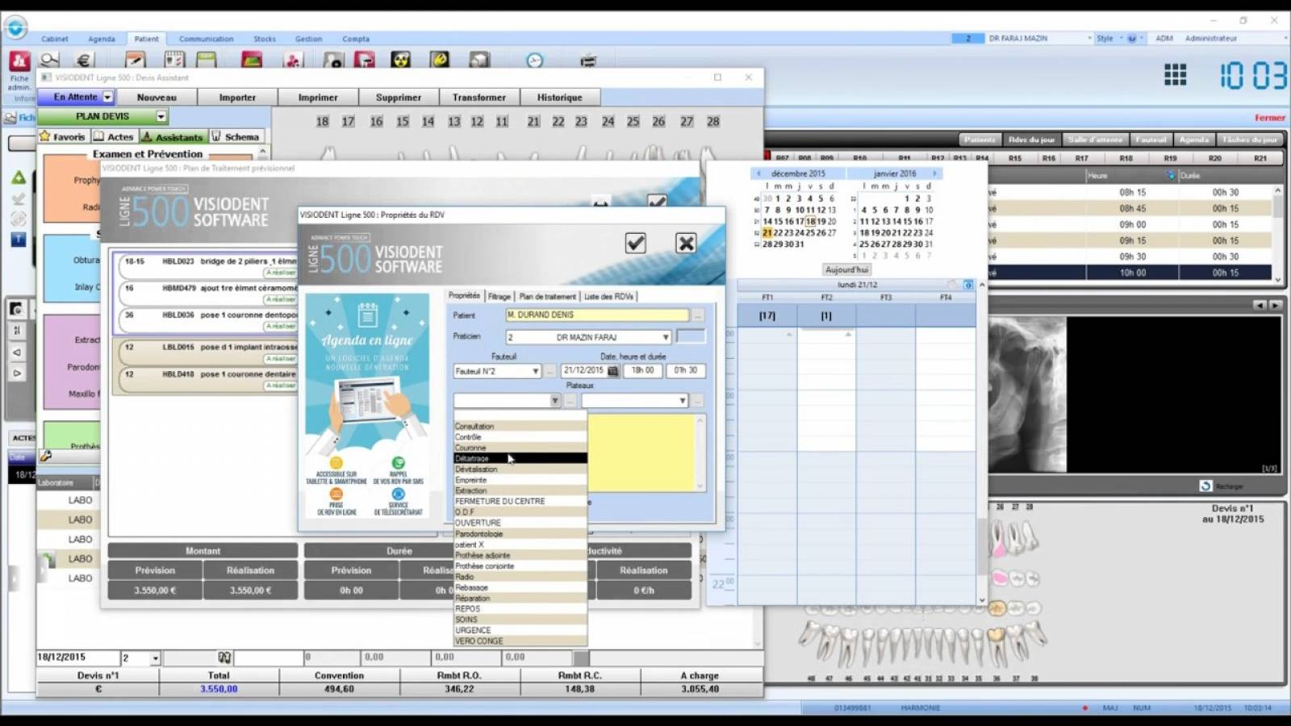Select January 15 in the 2016 calendar

907,221
